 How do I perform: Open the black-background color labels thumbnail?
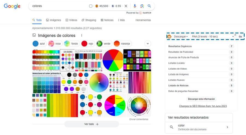[137, 60]
